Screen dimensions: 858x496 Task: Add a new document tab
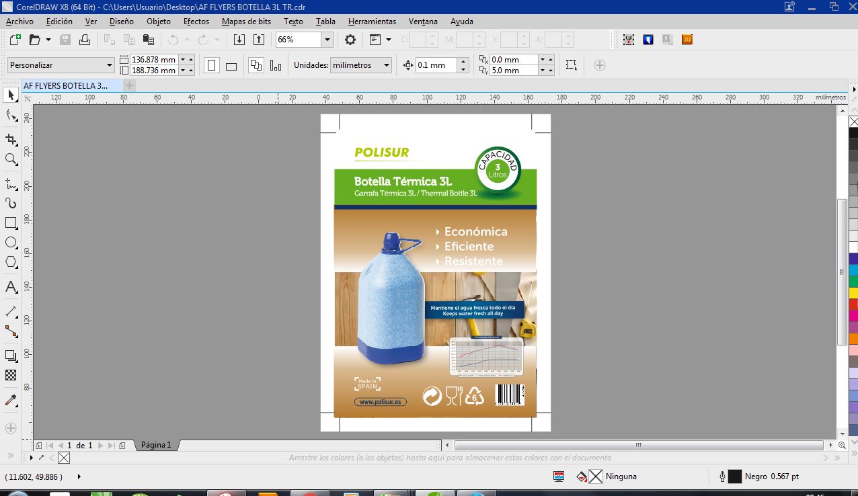click(130, 86)
